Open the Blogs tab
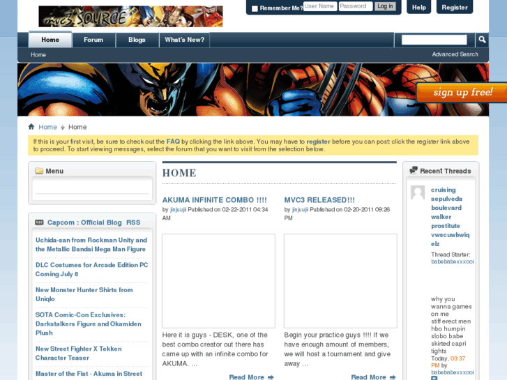This screenshot has height=380, width=507. (x=137, y=40)
